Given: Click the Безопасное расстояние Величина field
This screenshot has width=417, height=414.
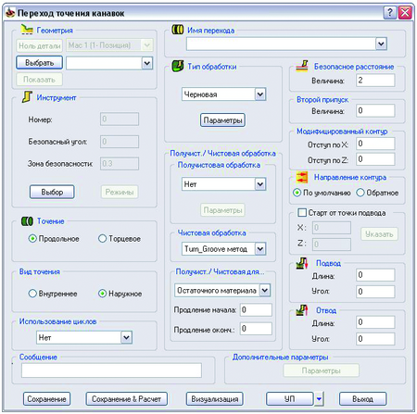Looking at the screenshot, I should pyautogui.click(x=375, y=81).
